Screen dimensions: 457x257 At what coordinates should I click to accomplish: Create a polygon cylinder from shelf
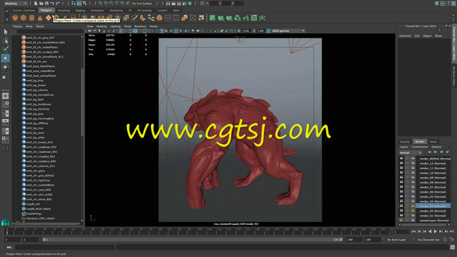click(32, 18)
